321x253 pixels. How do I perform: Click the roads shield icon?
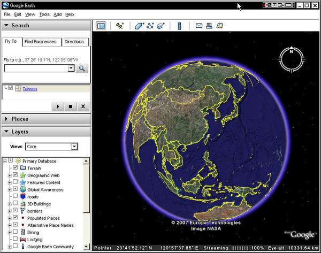tap(22, 196)
